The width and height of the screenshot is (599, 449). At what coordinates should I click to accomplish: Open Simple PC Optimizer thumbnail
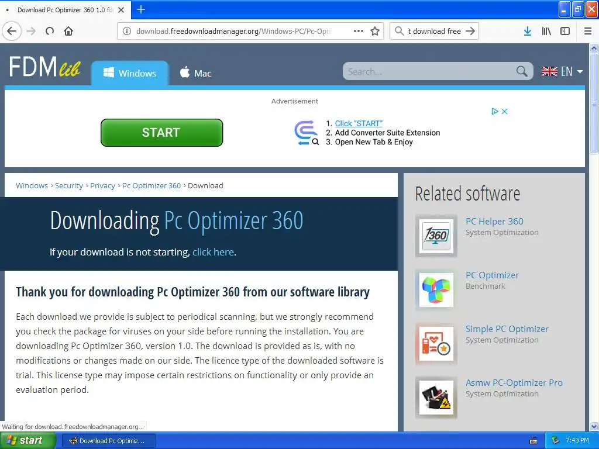(x=436, y=344)
